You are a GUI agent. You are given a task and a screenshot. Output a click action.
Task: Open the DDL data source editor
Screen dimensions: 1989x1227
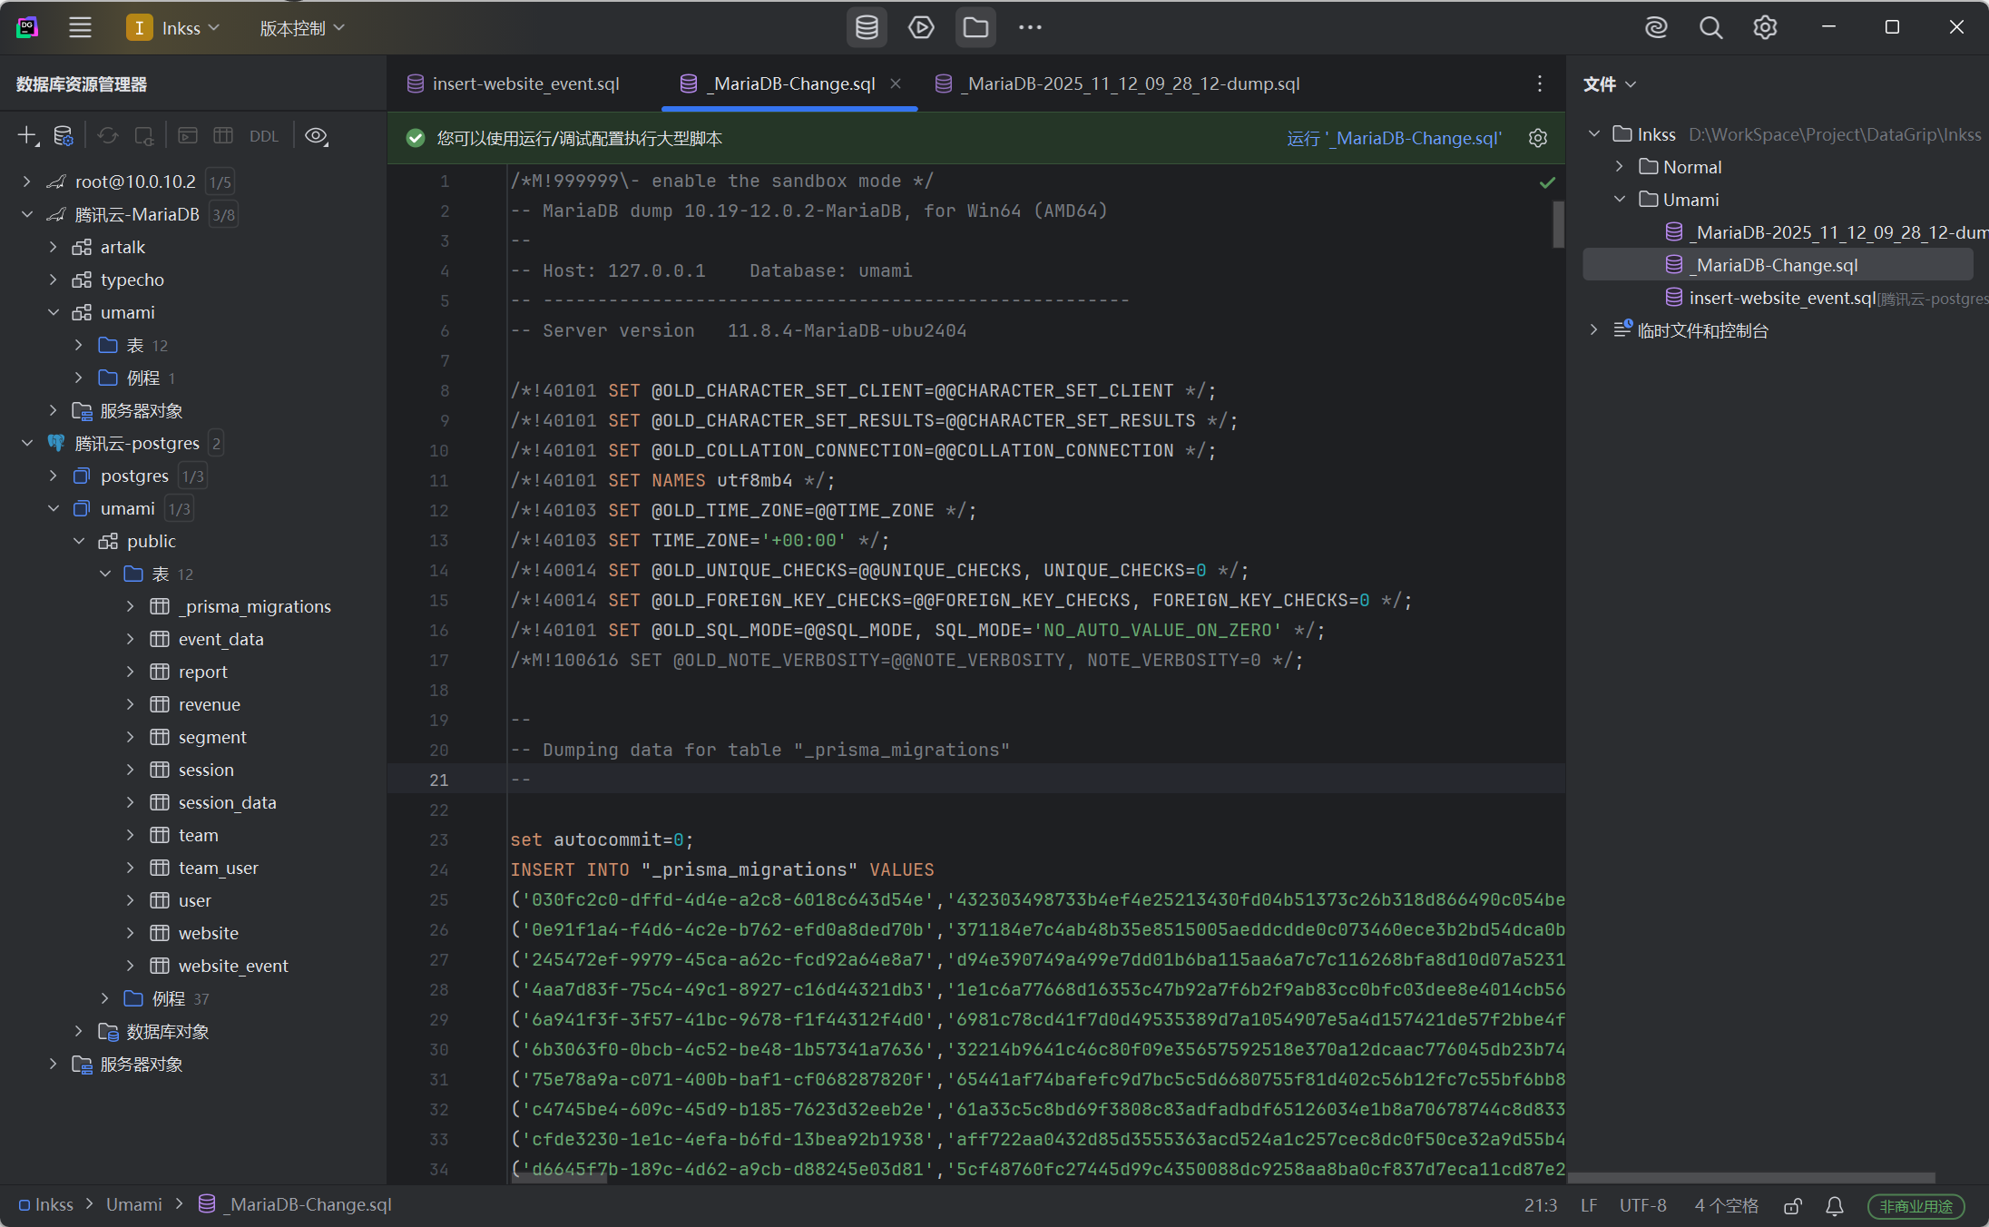coord(263,135)
